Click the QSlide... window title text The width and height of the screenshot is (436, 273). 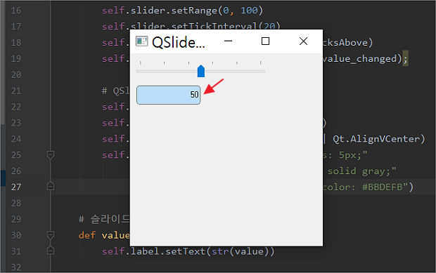[x=178, y=42]
